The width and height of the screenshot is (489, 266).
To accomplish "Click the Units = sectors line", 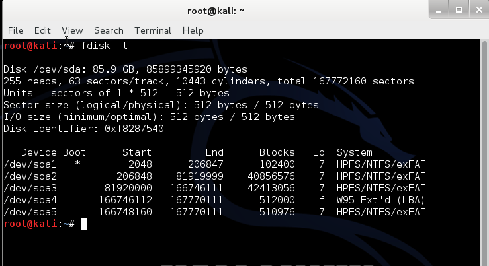I will (x=116, y=93).
